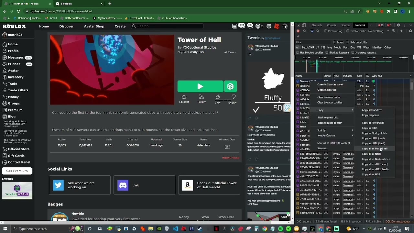Expand the Header Options submenu
The height and width of the screenshot is (233, 414).
[335, 136]
